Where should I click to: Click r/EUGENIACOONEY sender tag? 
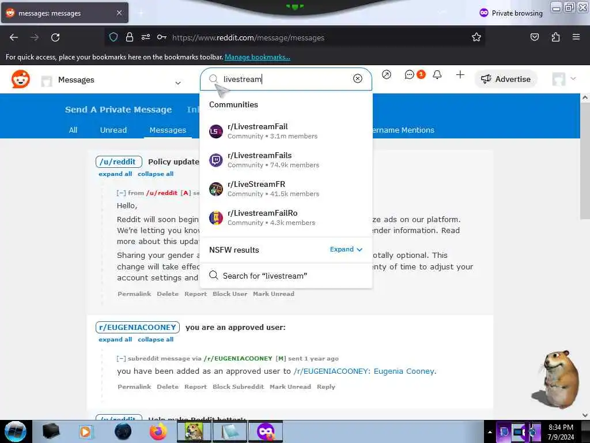[138, 328]
